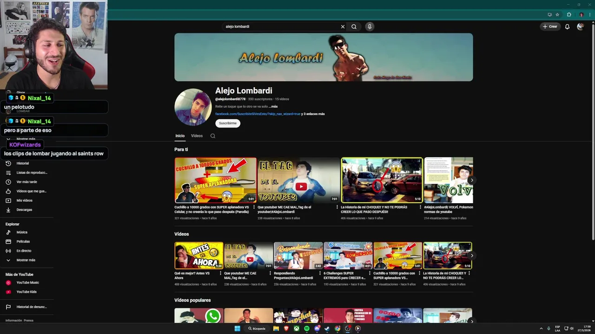
Task: Open Música under Explorar
Action: click(17, 232)
